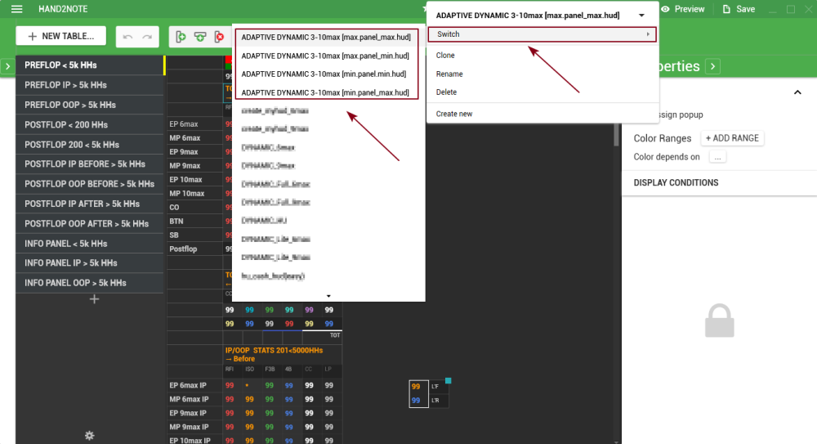The image size is (817, 444).
Task: Select the Switch menu entry
Action: pyautogui.click(x=542, y=34)
